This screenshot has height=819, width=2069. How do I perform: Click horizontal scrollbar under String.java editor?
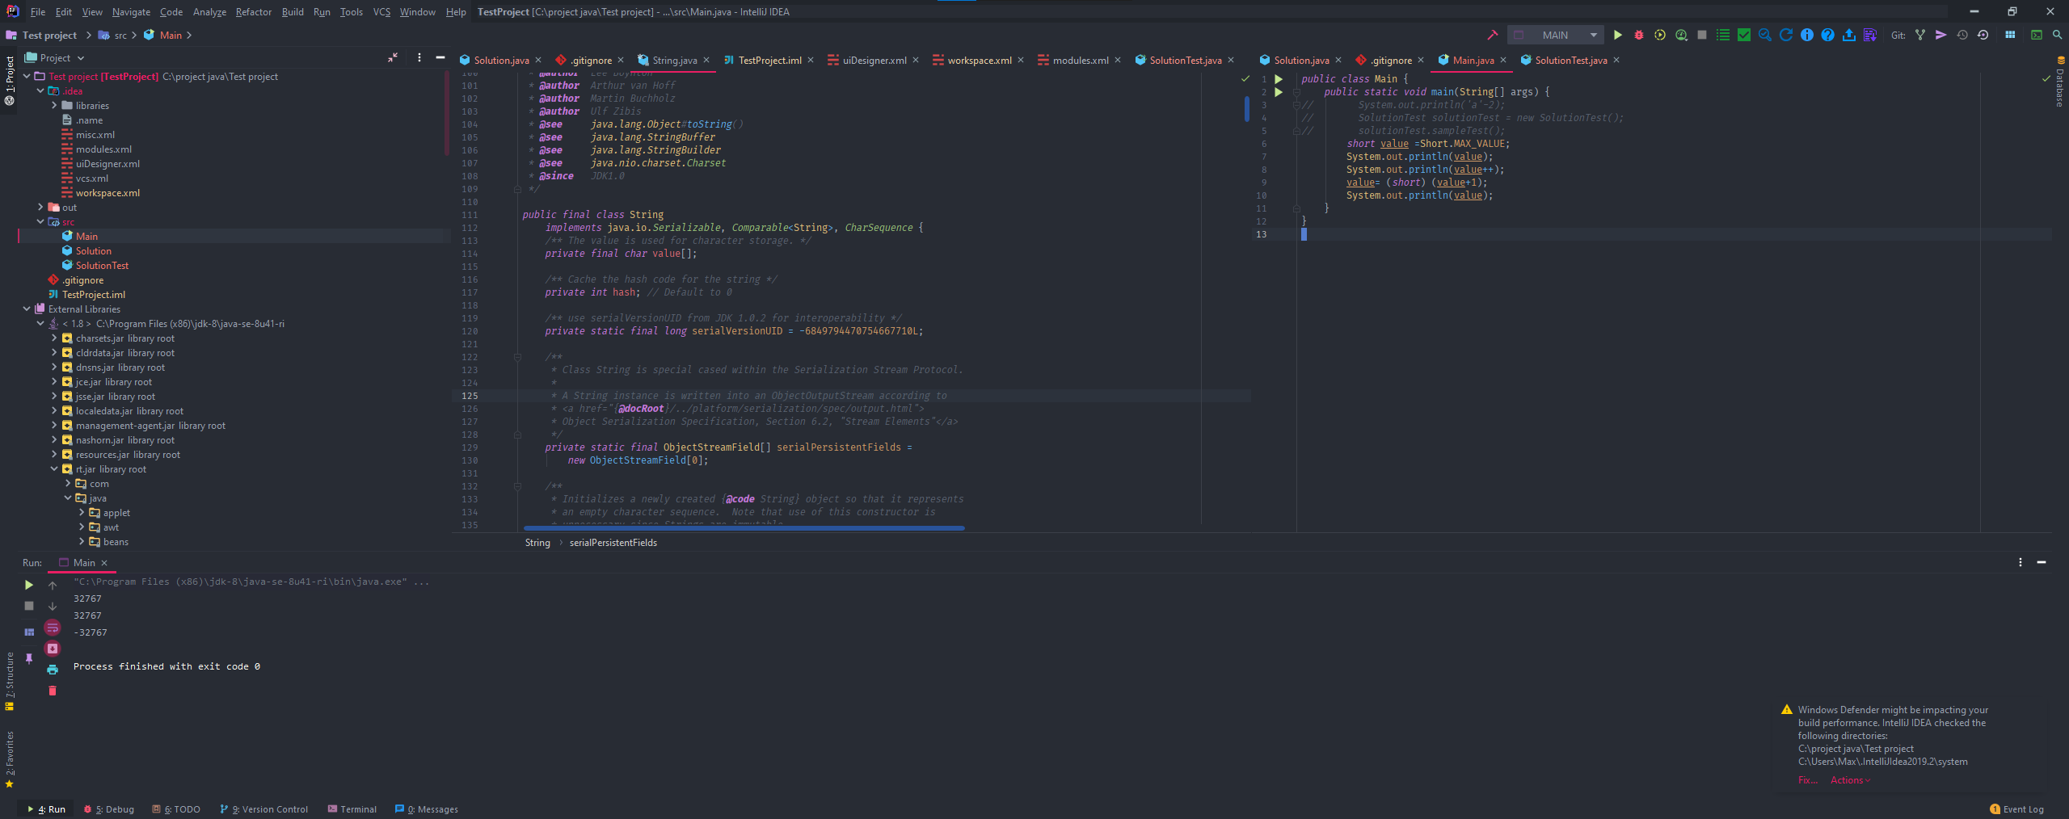[744, 528]
